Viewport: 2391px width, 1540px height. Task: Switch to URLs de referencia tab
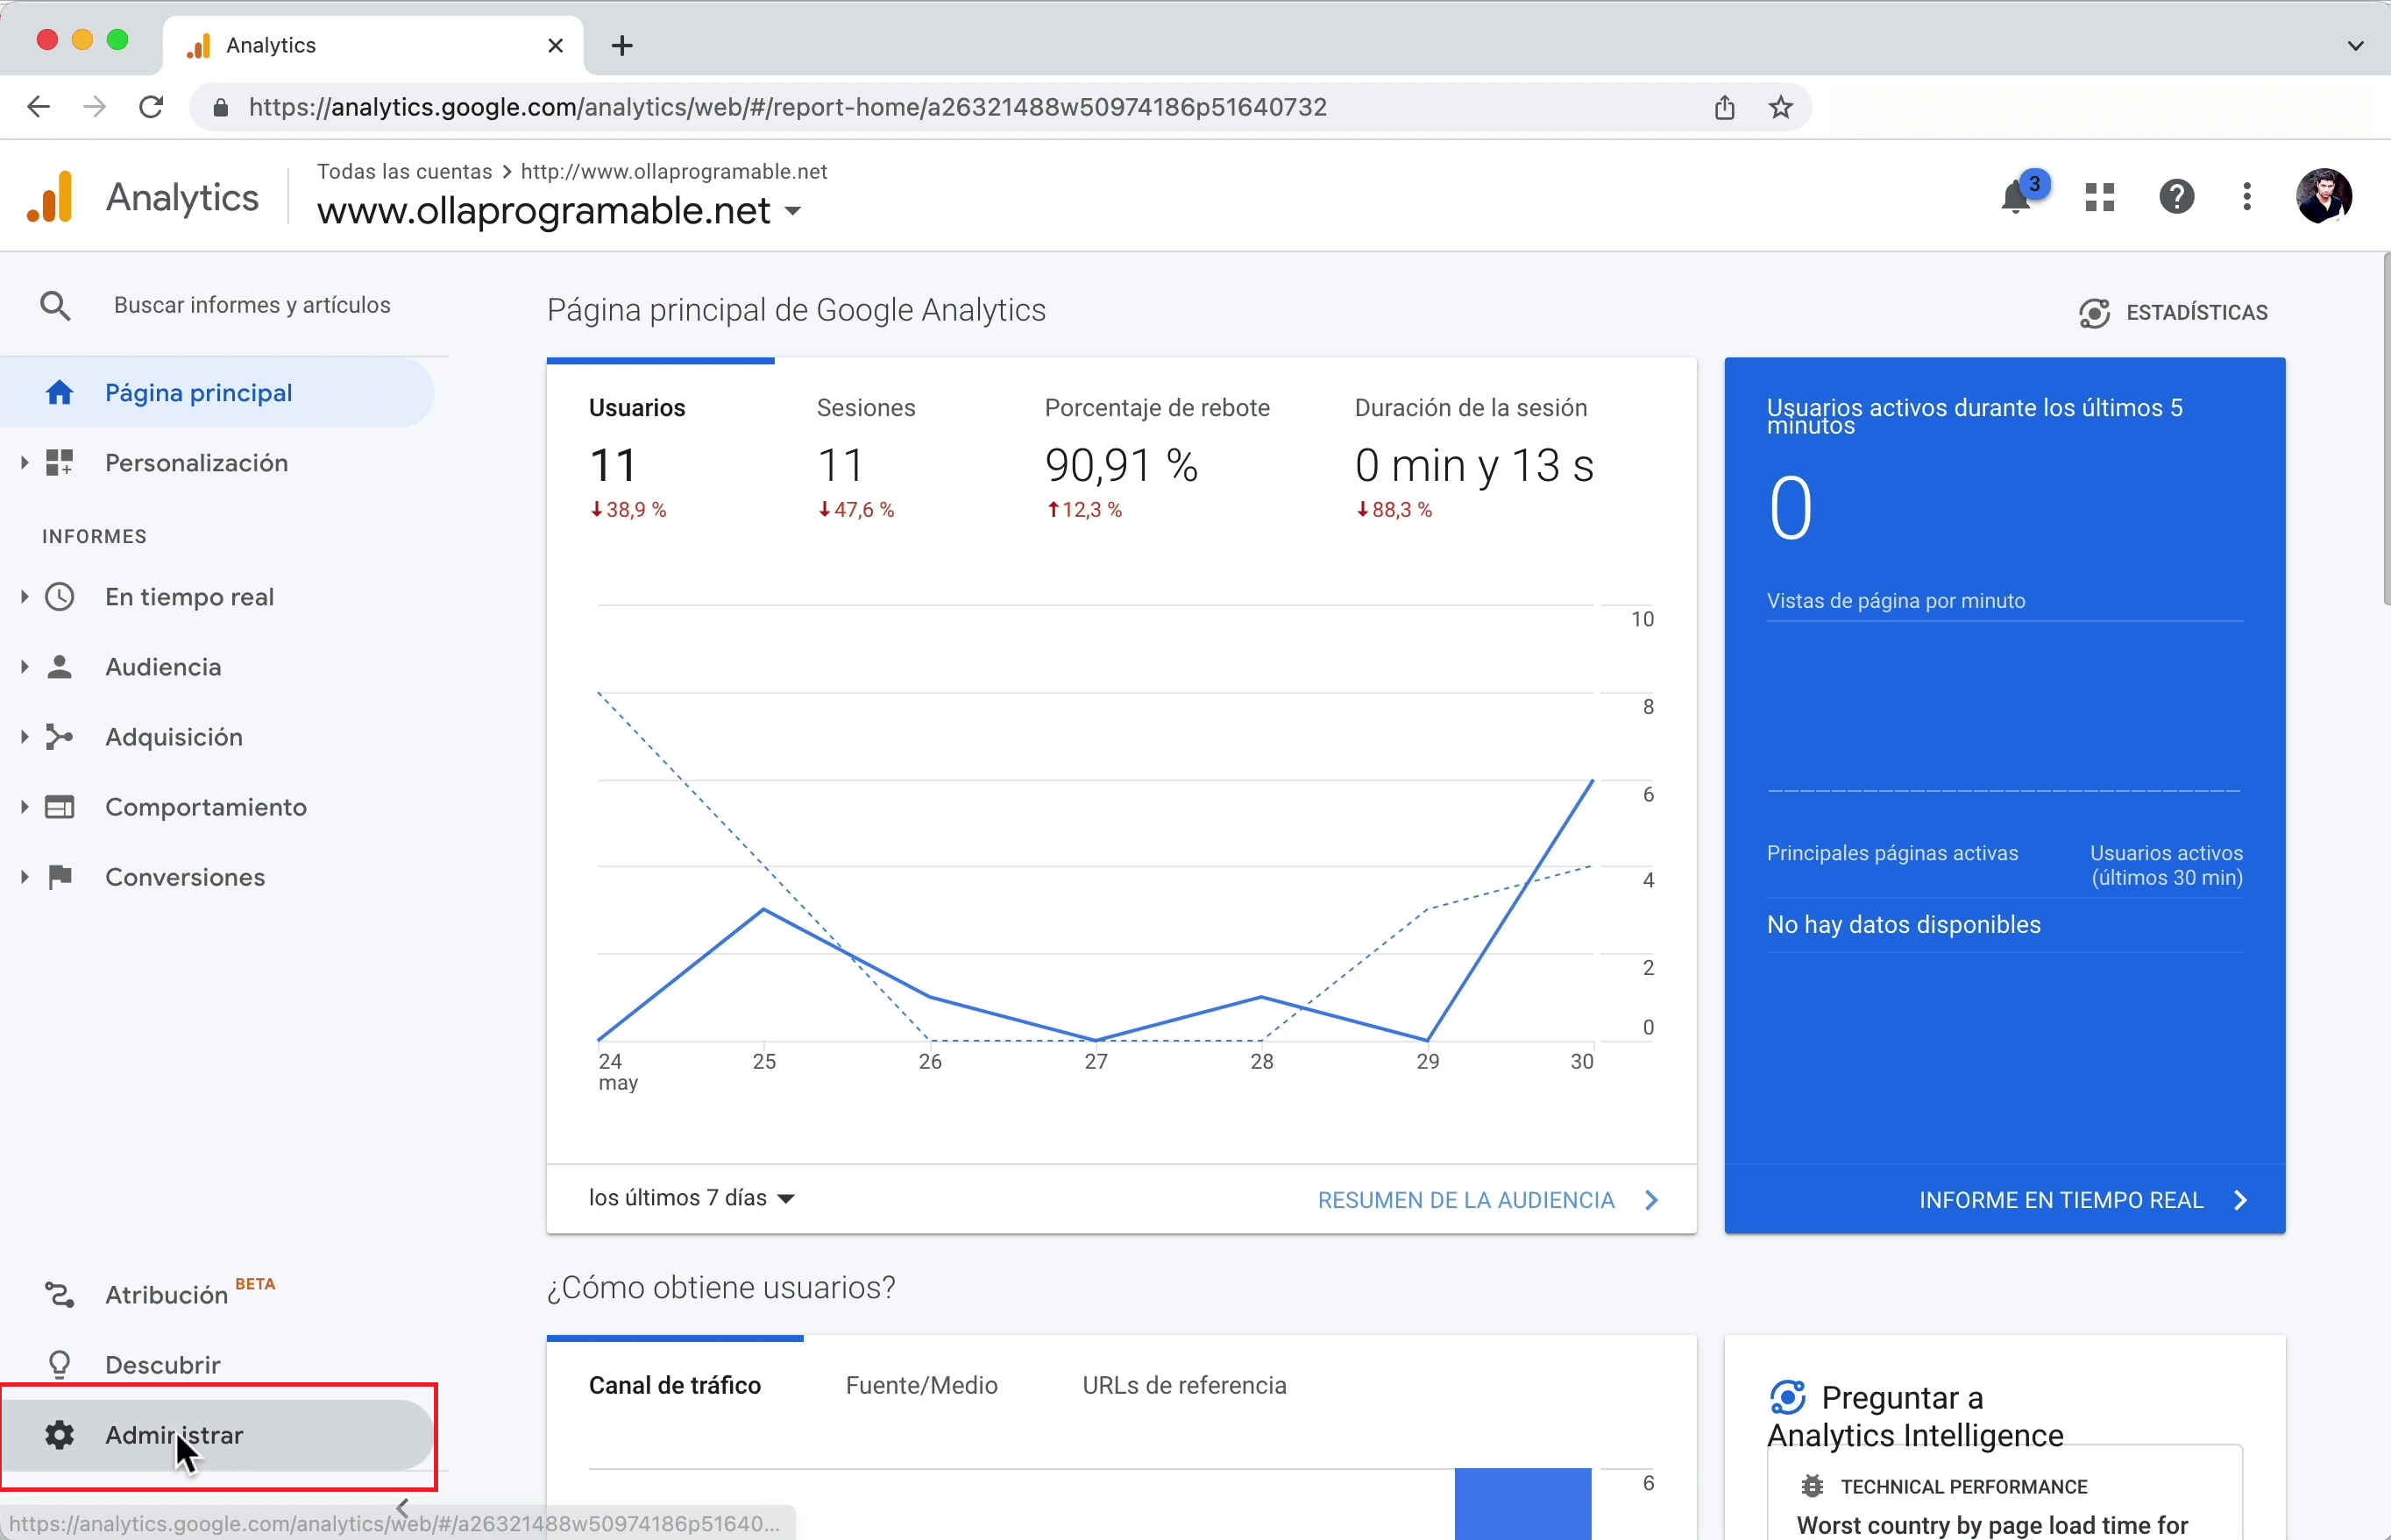pos(1184,1385)
